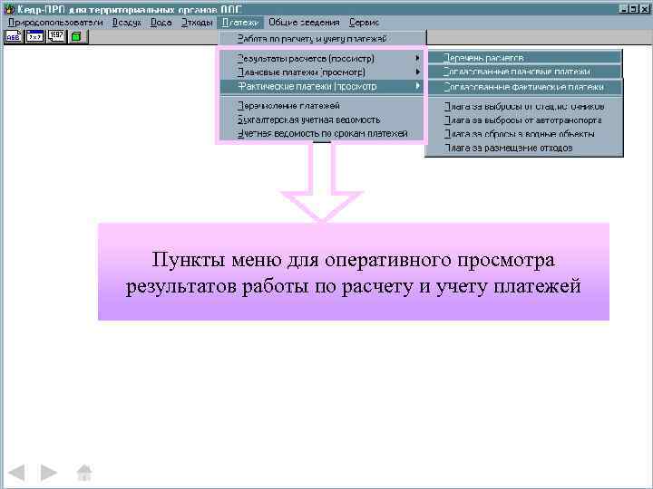Go to previous slide with left arrow

(x=16, y=473)
